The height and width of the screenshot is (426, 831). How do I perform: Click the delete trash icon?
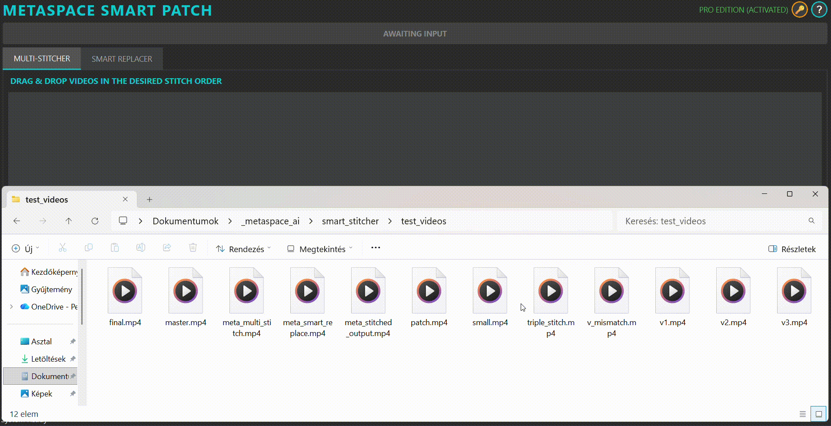(x=193, y=248)
